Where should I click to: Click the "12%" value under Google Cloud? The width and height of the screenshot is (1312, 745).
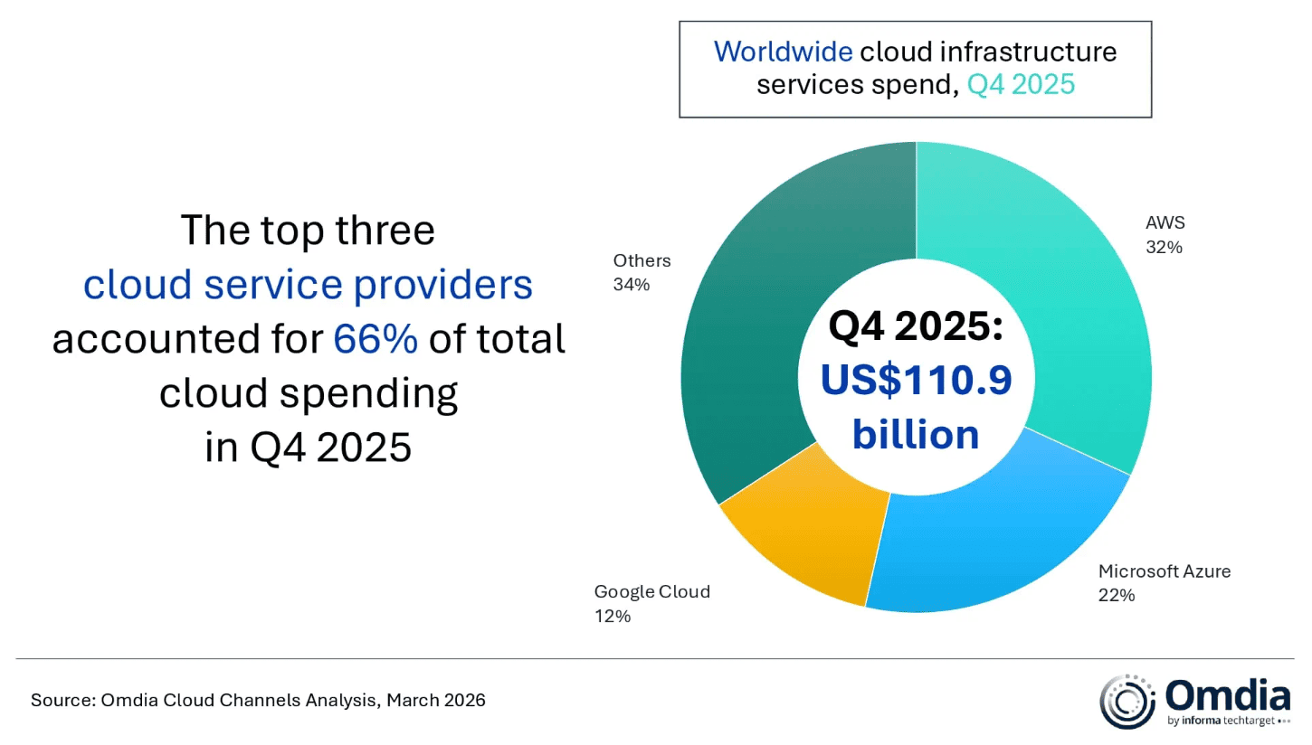click(612, 617)
